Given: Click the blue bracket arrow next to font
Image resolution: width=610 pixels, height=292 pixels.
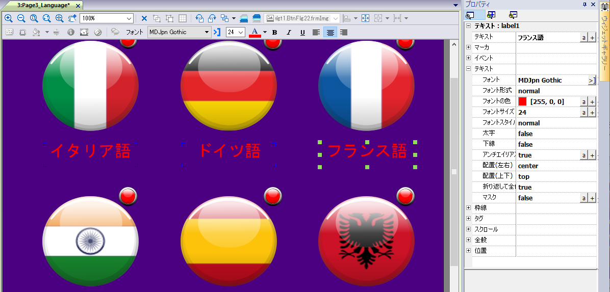Looking at the screenshot, I should [x=217, y=32].
